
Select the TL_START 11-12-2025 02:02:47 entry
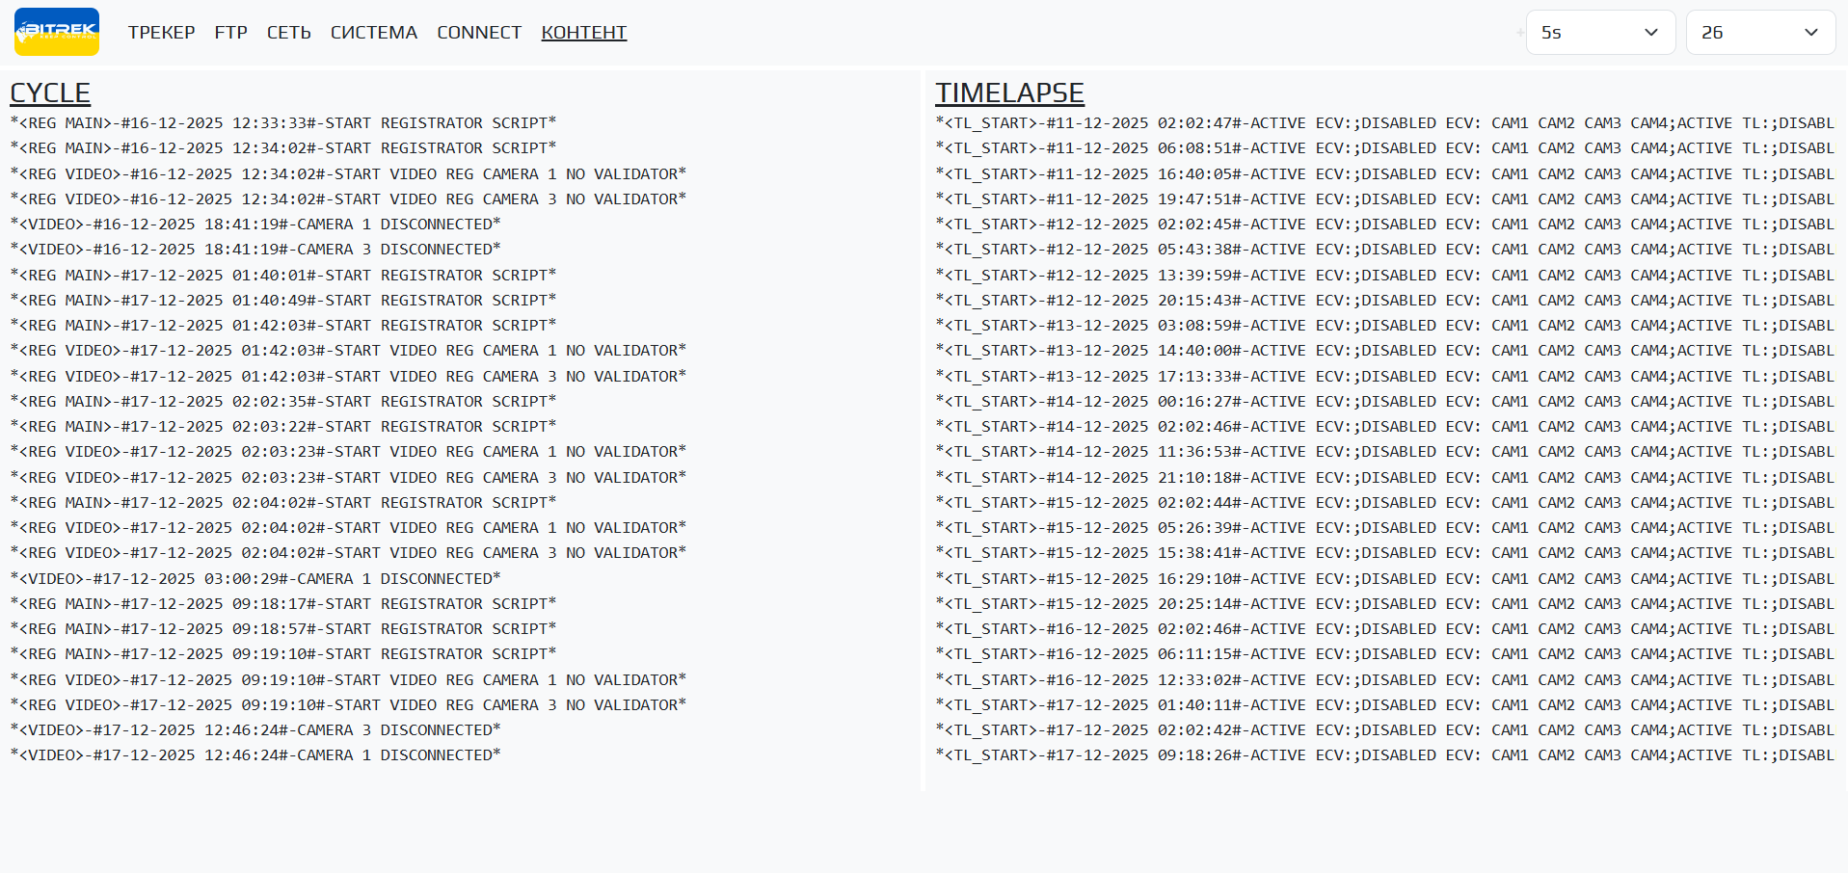coord(1384,123)
